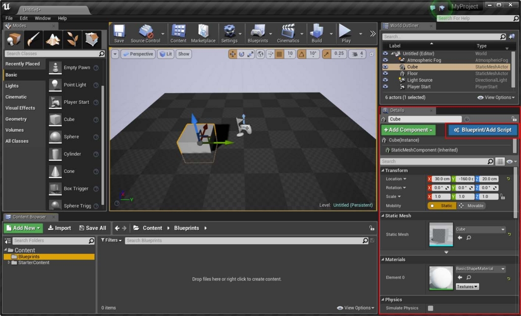The width and height of the screenshot is (521, 316).
Task: Open World Outliner View Options dropdown
Action: tap(496, 97)
